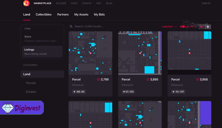Click price value 3,895
Viewport: 222px width, 128px height.
tap(154, 79)
